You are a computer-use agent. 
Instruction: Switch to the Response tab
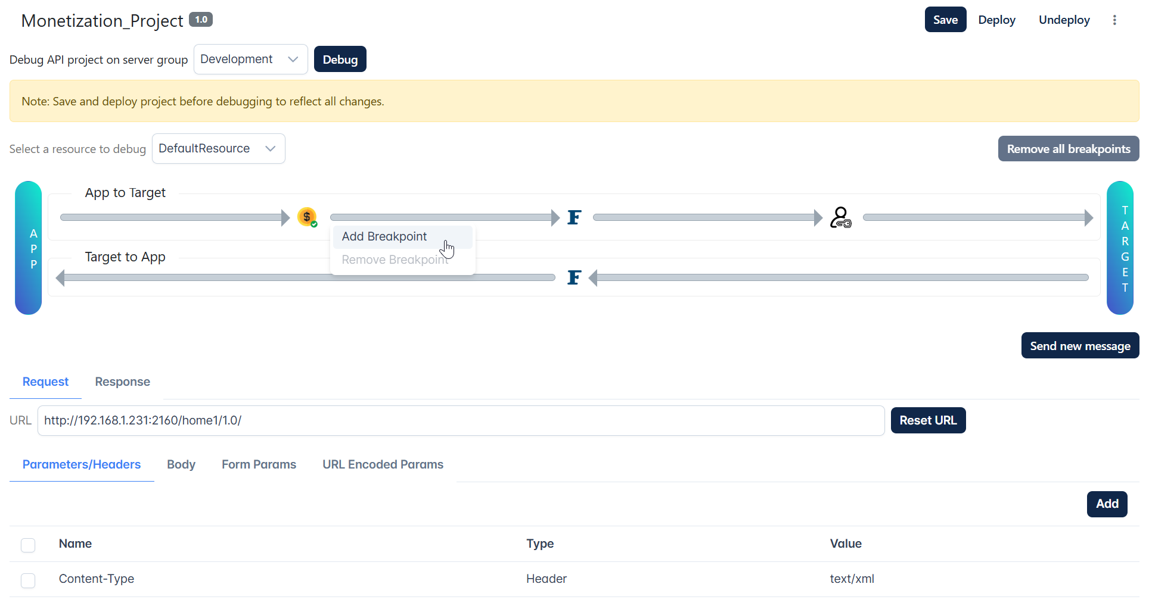pyautogui.click(x=123, y=382)
